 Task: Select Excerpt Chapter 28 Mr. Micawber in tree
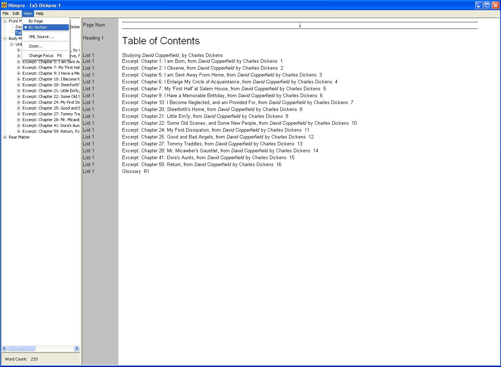coord(51,120)
